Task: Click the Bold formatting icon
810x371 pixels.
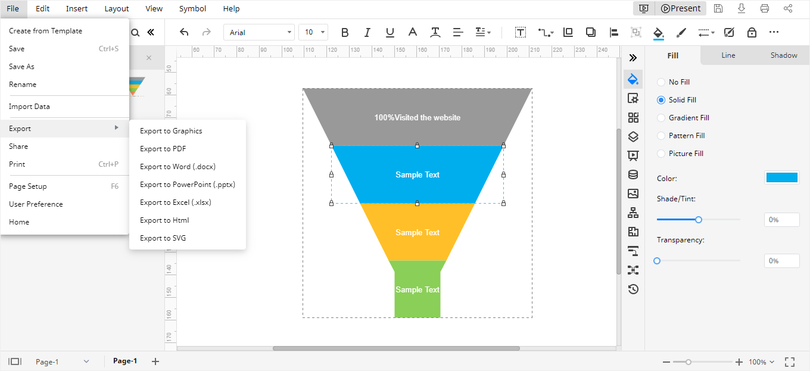Action: point(344,32)
